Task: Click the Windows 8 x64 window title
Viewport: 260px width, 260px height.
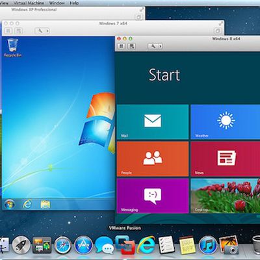Action: point(226,39)
